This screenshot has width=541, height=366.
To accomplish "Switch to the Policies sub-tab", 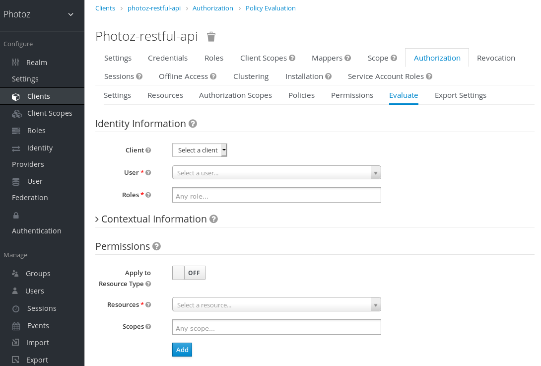I will point(301,95).
